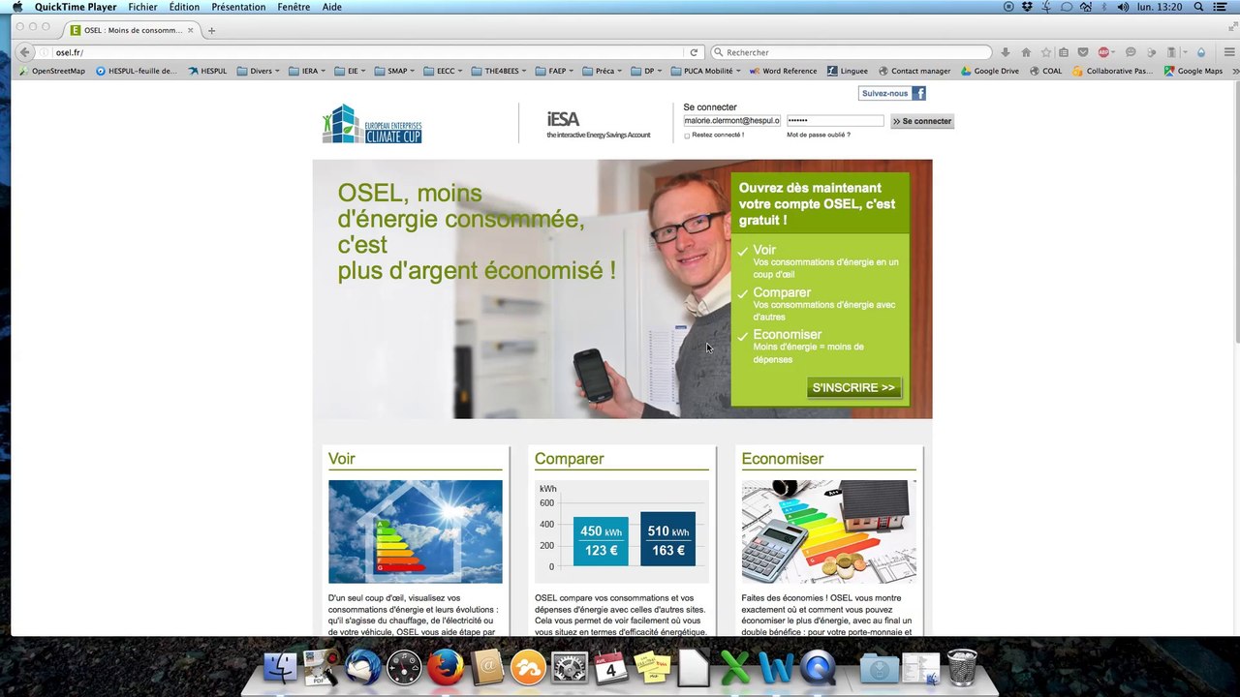Image resolution: width=1240 pixels, height=697 pixels.
Task: Click the 'Suivez-nous' follow button
Action: pos(884,93)
